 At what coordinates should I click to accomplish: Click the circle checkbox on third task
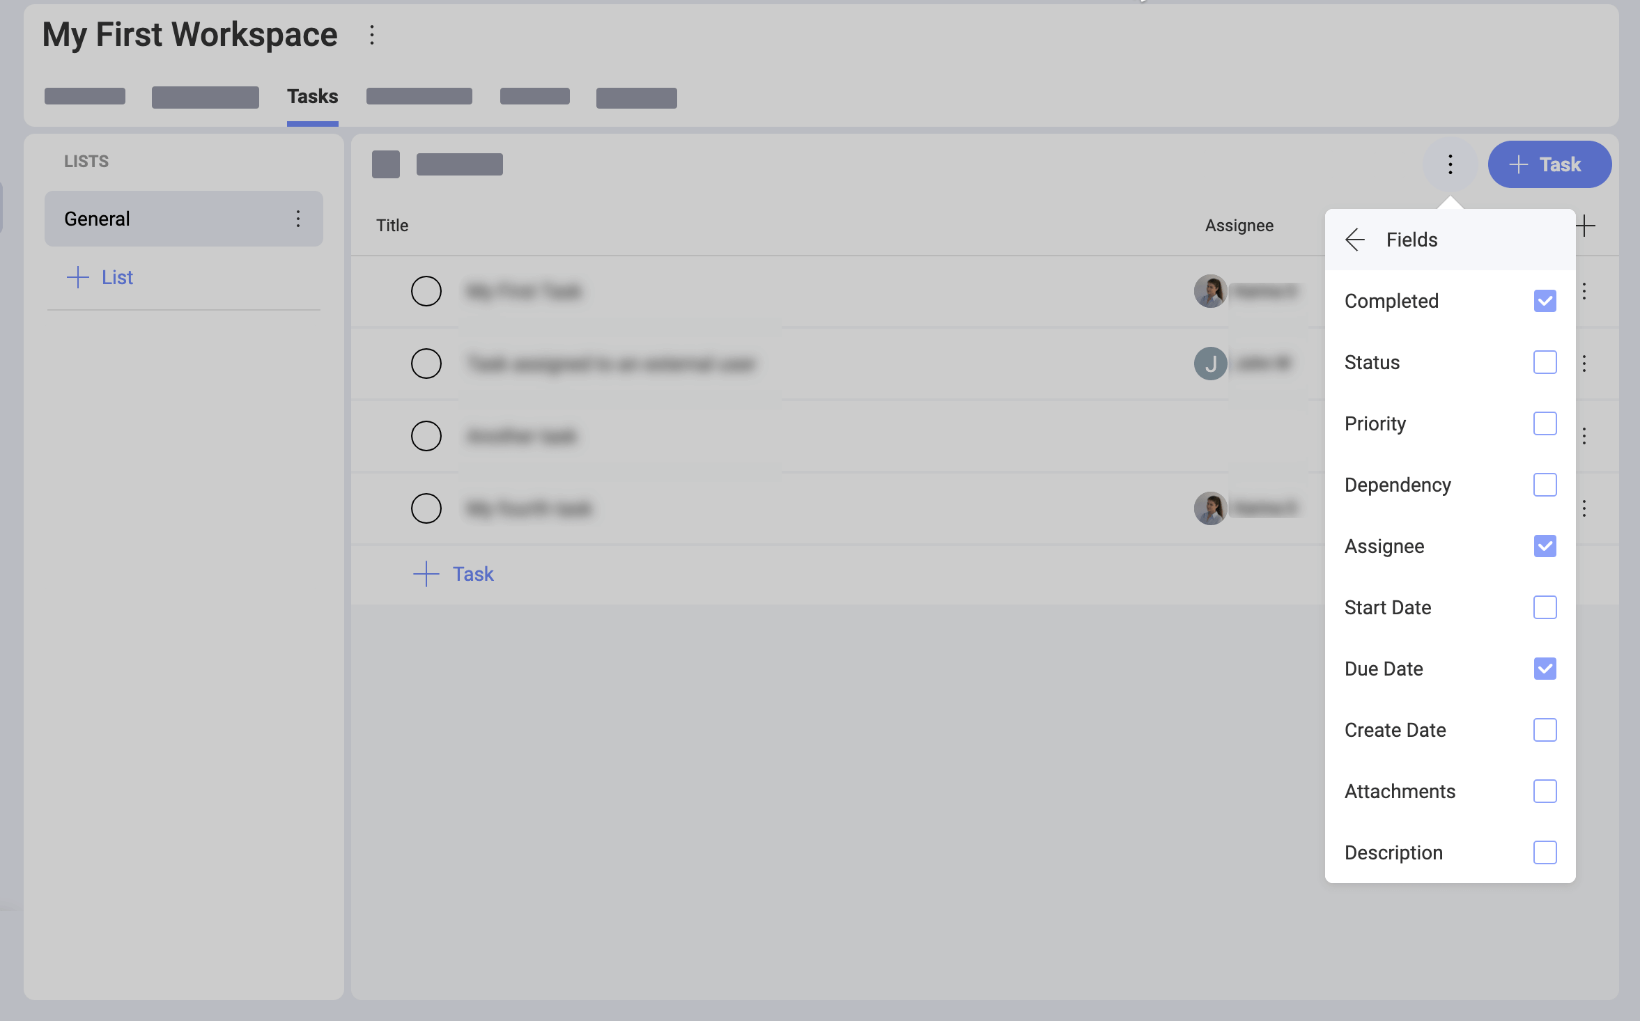point(426,435)
